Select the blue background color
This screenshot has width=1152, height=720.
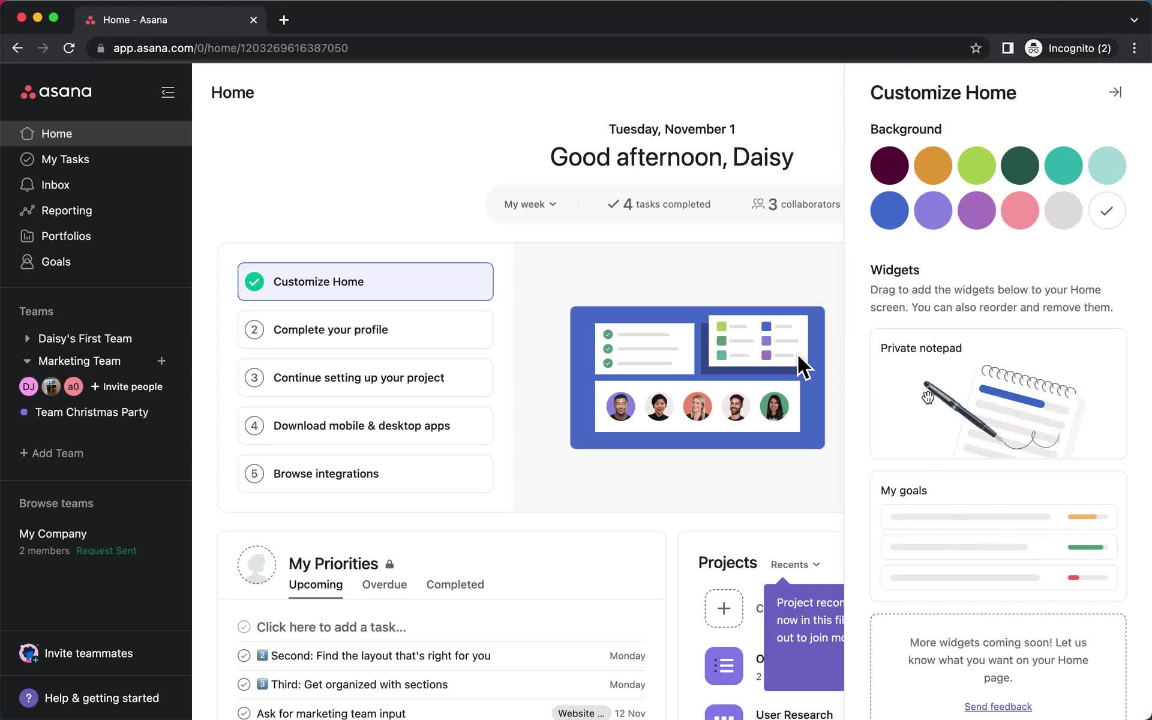tap(889, 211)
